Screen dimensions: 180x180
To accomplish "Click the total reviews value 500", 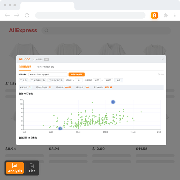I will click(87, 87).
